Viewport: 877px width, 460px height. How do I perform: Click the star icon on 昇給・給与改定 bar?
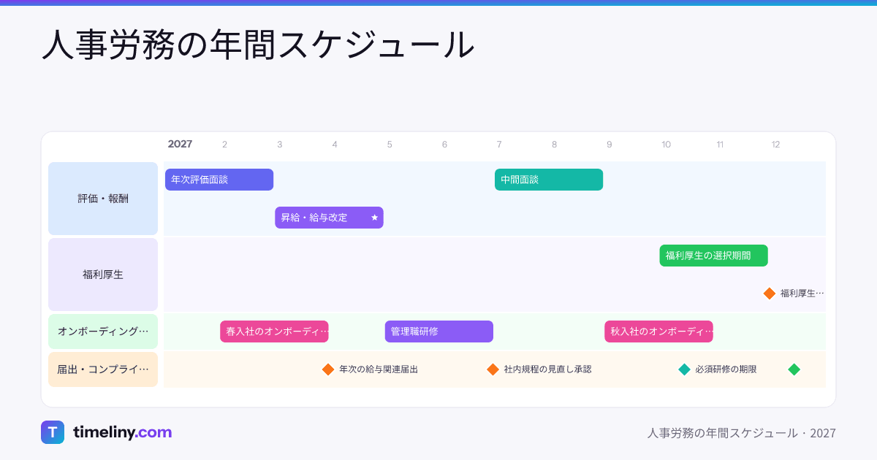(374, 218)
